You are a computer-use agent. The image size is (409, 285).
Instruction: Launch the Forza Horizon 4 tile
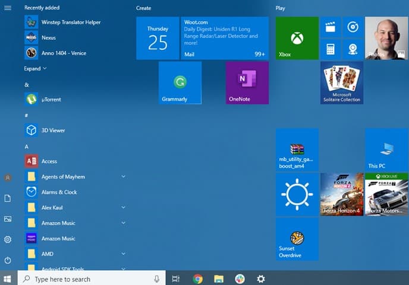(342, 194)
